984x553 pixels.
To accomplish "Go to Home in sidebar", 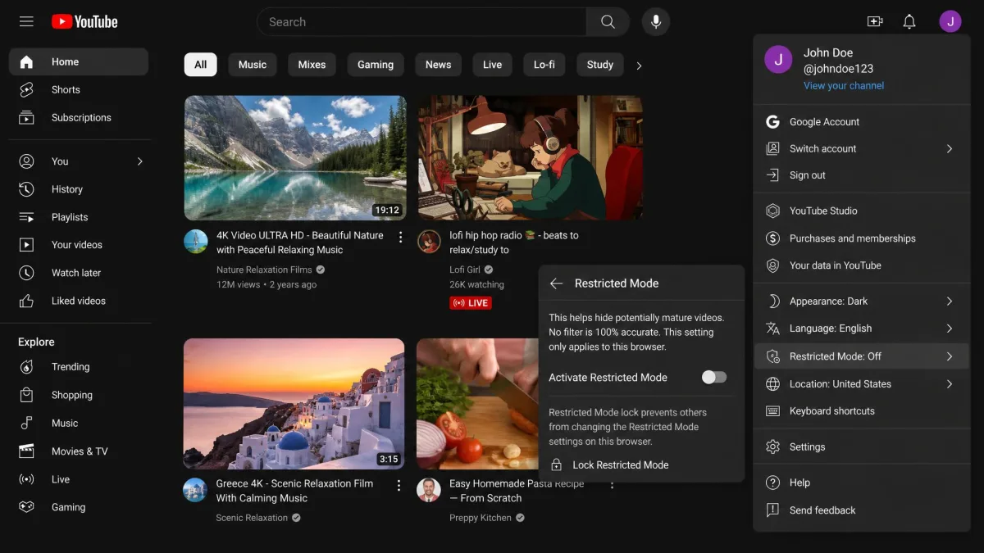I will (x=79, y=62).
